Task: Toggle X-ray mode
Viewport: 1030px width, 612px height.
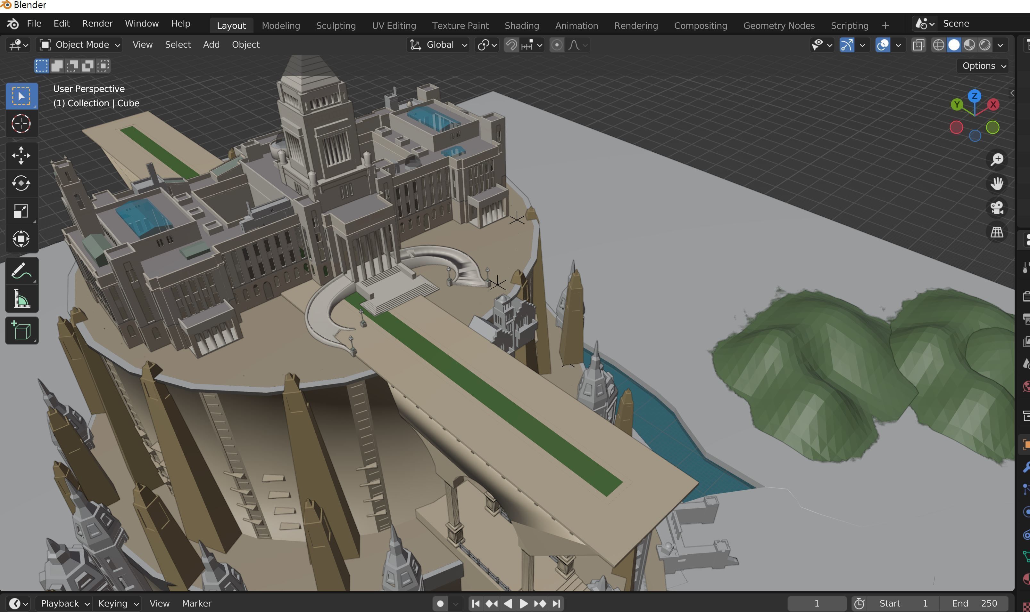Action: coord(918,45)
